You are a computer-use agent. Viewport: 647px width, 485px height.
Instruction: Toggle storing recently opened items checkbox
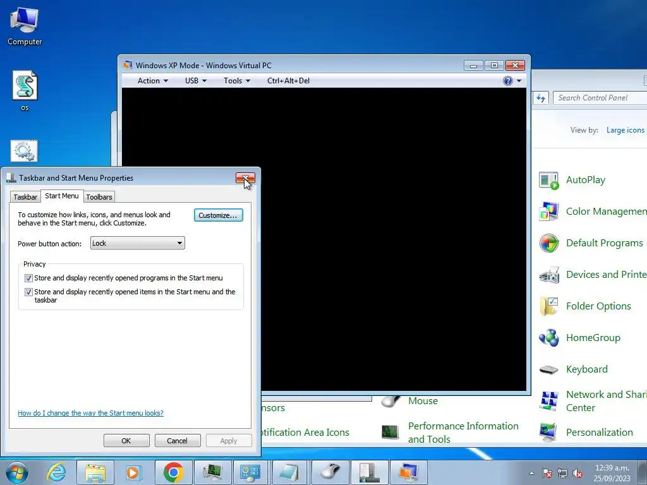click(x=28, y=292)
